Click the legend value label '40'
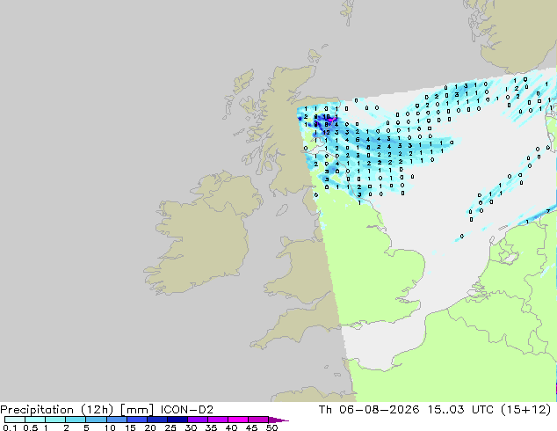Screen dimensions: 557x431 point(231,427)
